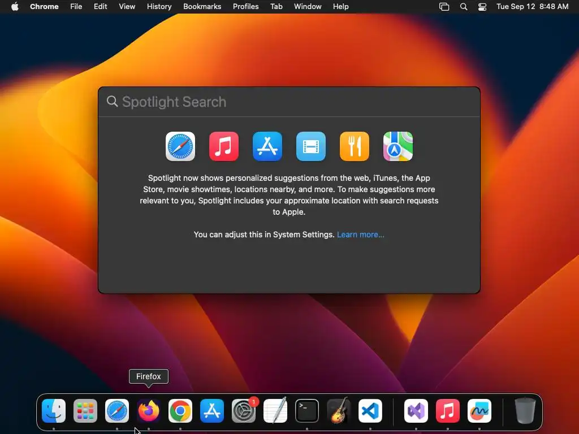Click the Maps icon in Spotlight panel
This screenshot has width=579, height=434.
click(x=398, y=146)
